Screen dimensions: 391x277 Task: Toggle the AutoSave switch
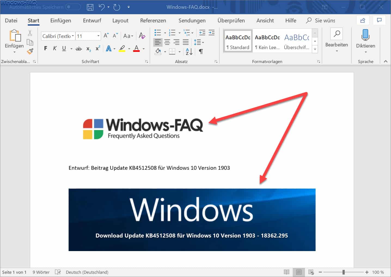pos(73,7)
